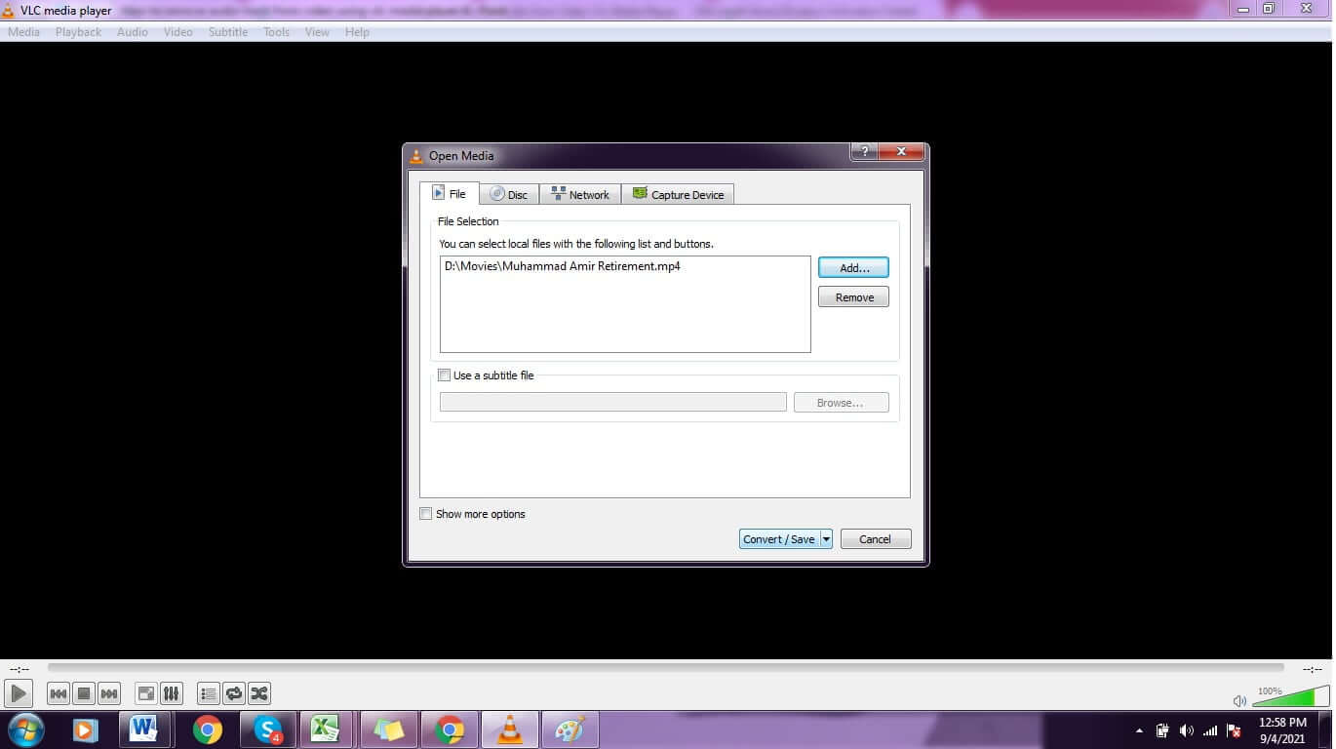Click the Cancel button
This screenshot has width=1336, height=749.
(x=876, y=539)
